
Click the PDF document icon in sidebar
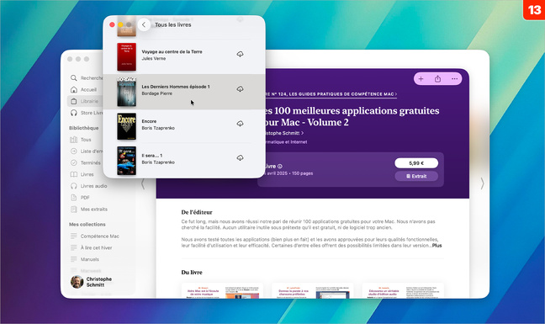(x=74, y=198)
